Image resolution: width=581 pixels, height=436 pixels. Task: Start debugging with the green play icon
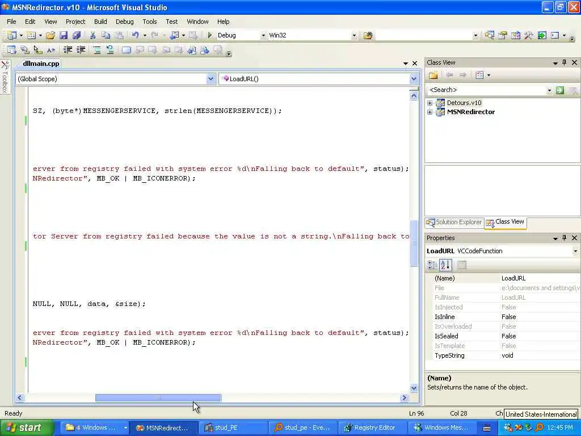pos(210,35)
